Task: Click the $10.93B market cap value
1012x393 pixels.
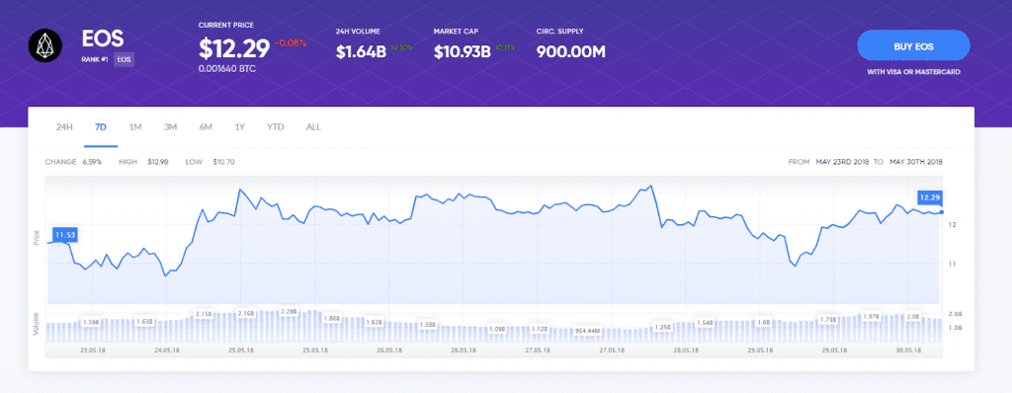Action: pyautogui.click(x=464, y=51)
